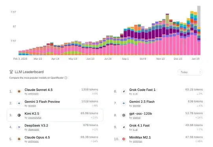Select the Gemini 2.5 Flash leaderboard entry

click(x=159, y=103)
